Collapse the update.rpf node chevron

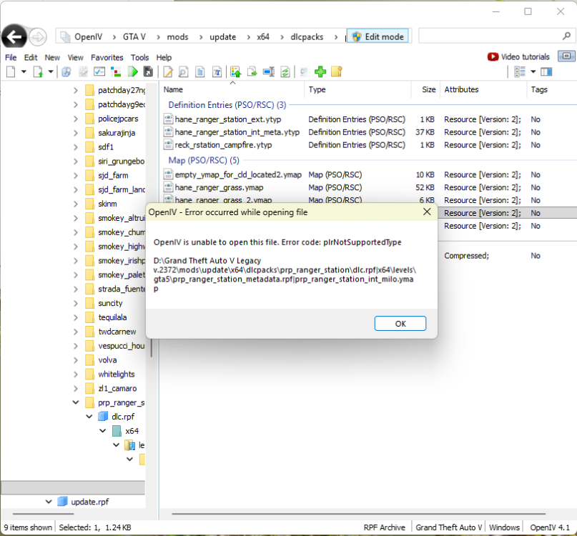(x=49, y=502)
